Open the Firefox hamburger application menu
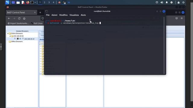 (182, 18)
